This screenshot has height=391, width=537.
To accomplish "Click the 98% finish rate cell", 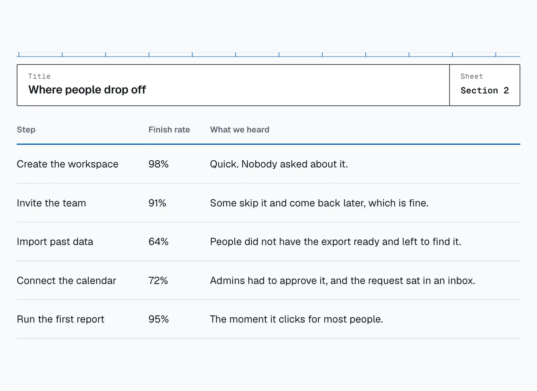I will pos(158,164).
